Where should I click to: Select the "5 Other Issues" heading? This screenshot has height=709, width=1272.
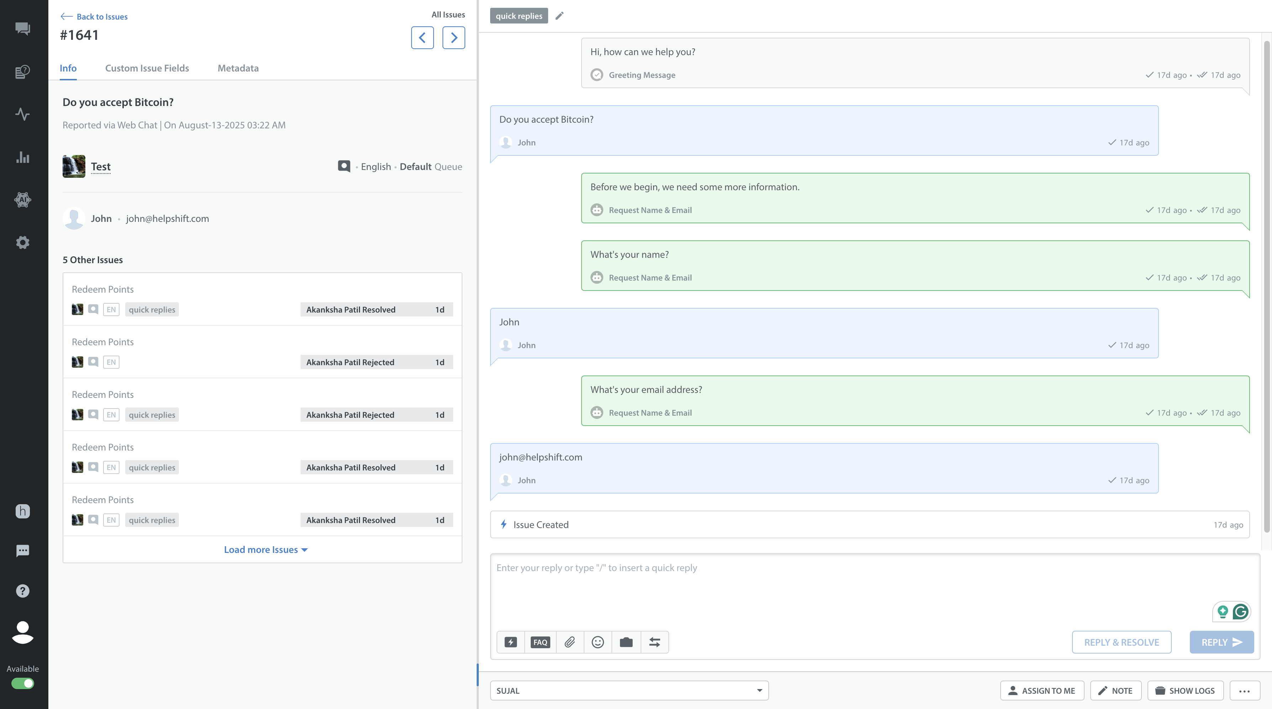pos(93,260)
